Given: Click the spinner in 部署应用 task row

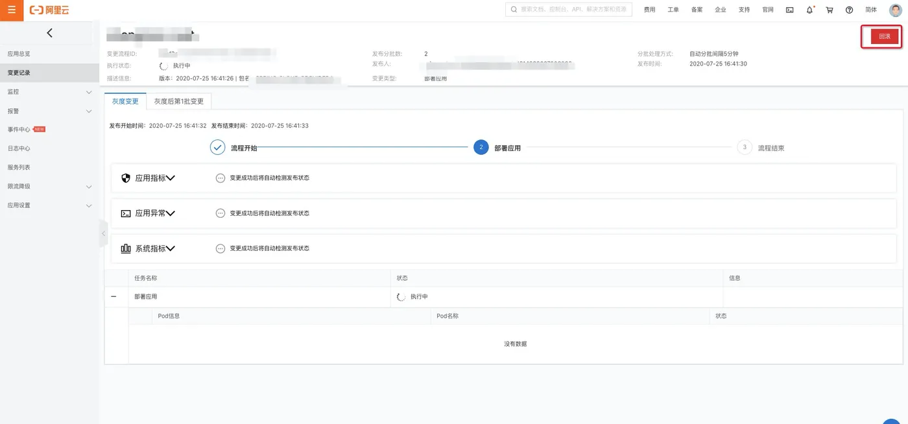Looking at the screenshot, I should [x=401, y=297].
